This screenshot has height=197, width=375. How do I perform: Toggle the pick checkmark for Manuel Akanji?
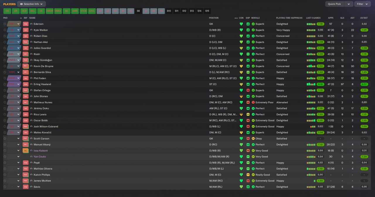[x=5, y=144]
